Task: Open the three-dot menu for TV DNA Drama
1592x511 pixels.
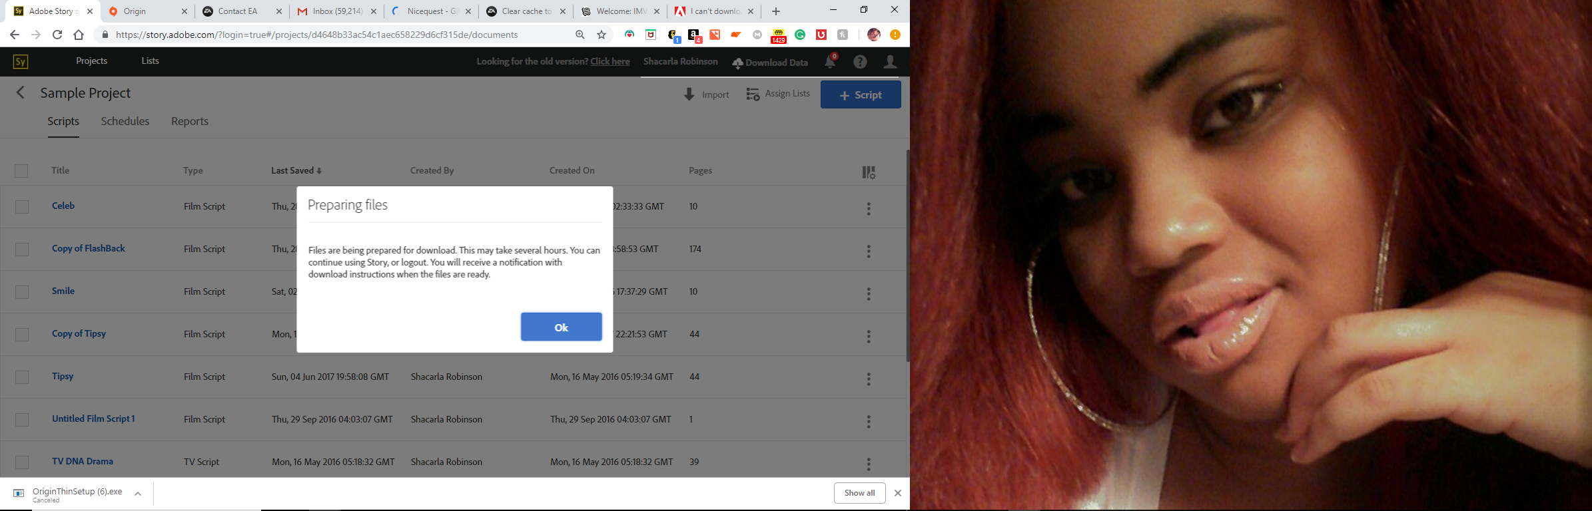Action: click(869, 464)
